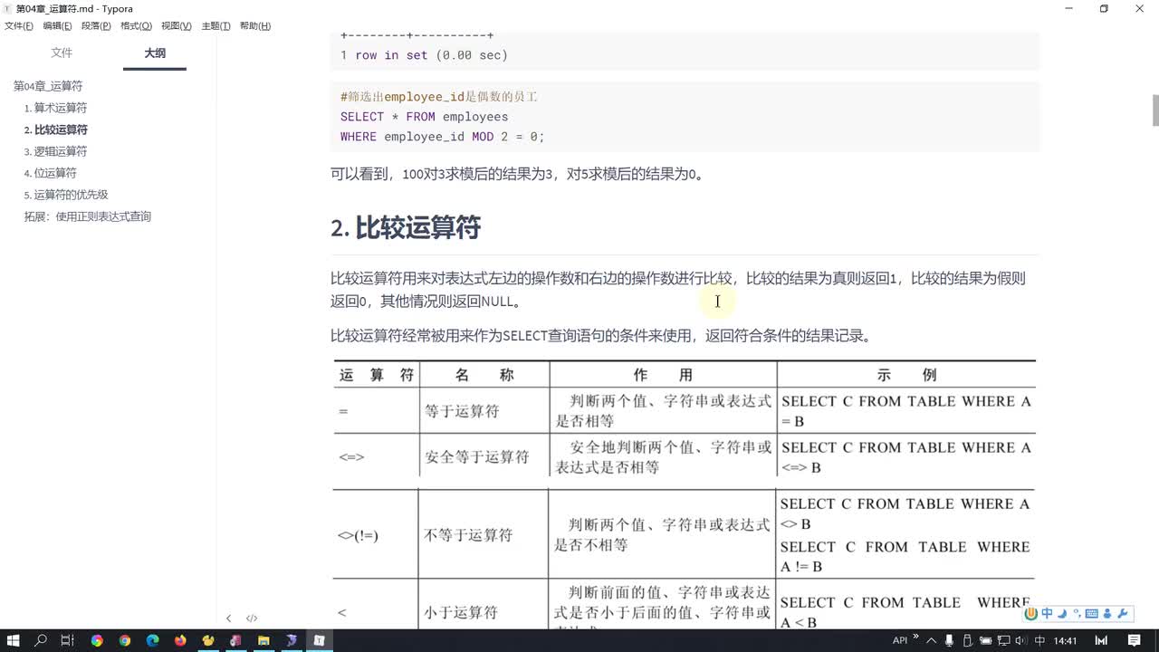This screenshot has height=652, width=1159.
Task: Open the pink app icon on taskbar
Action: 235,640
